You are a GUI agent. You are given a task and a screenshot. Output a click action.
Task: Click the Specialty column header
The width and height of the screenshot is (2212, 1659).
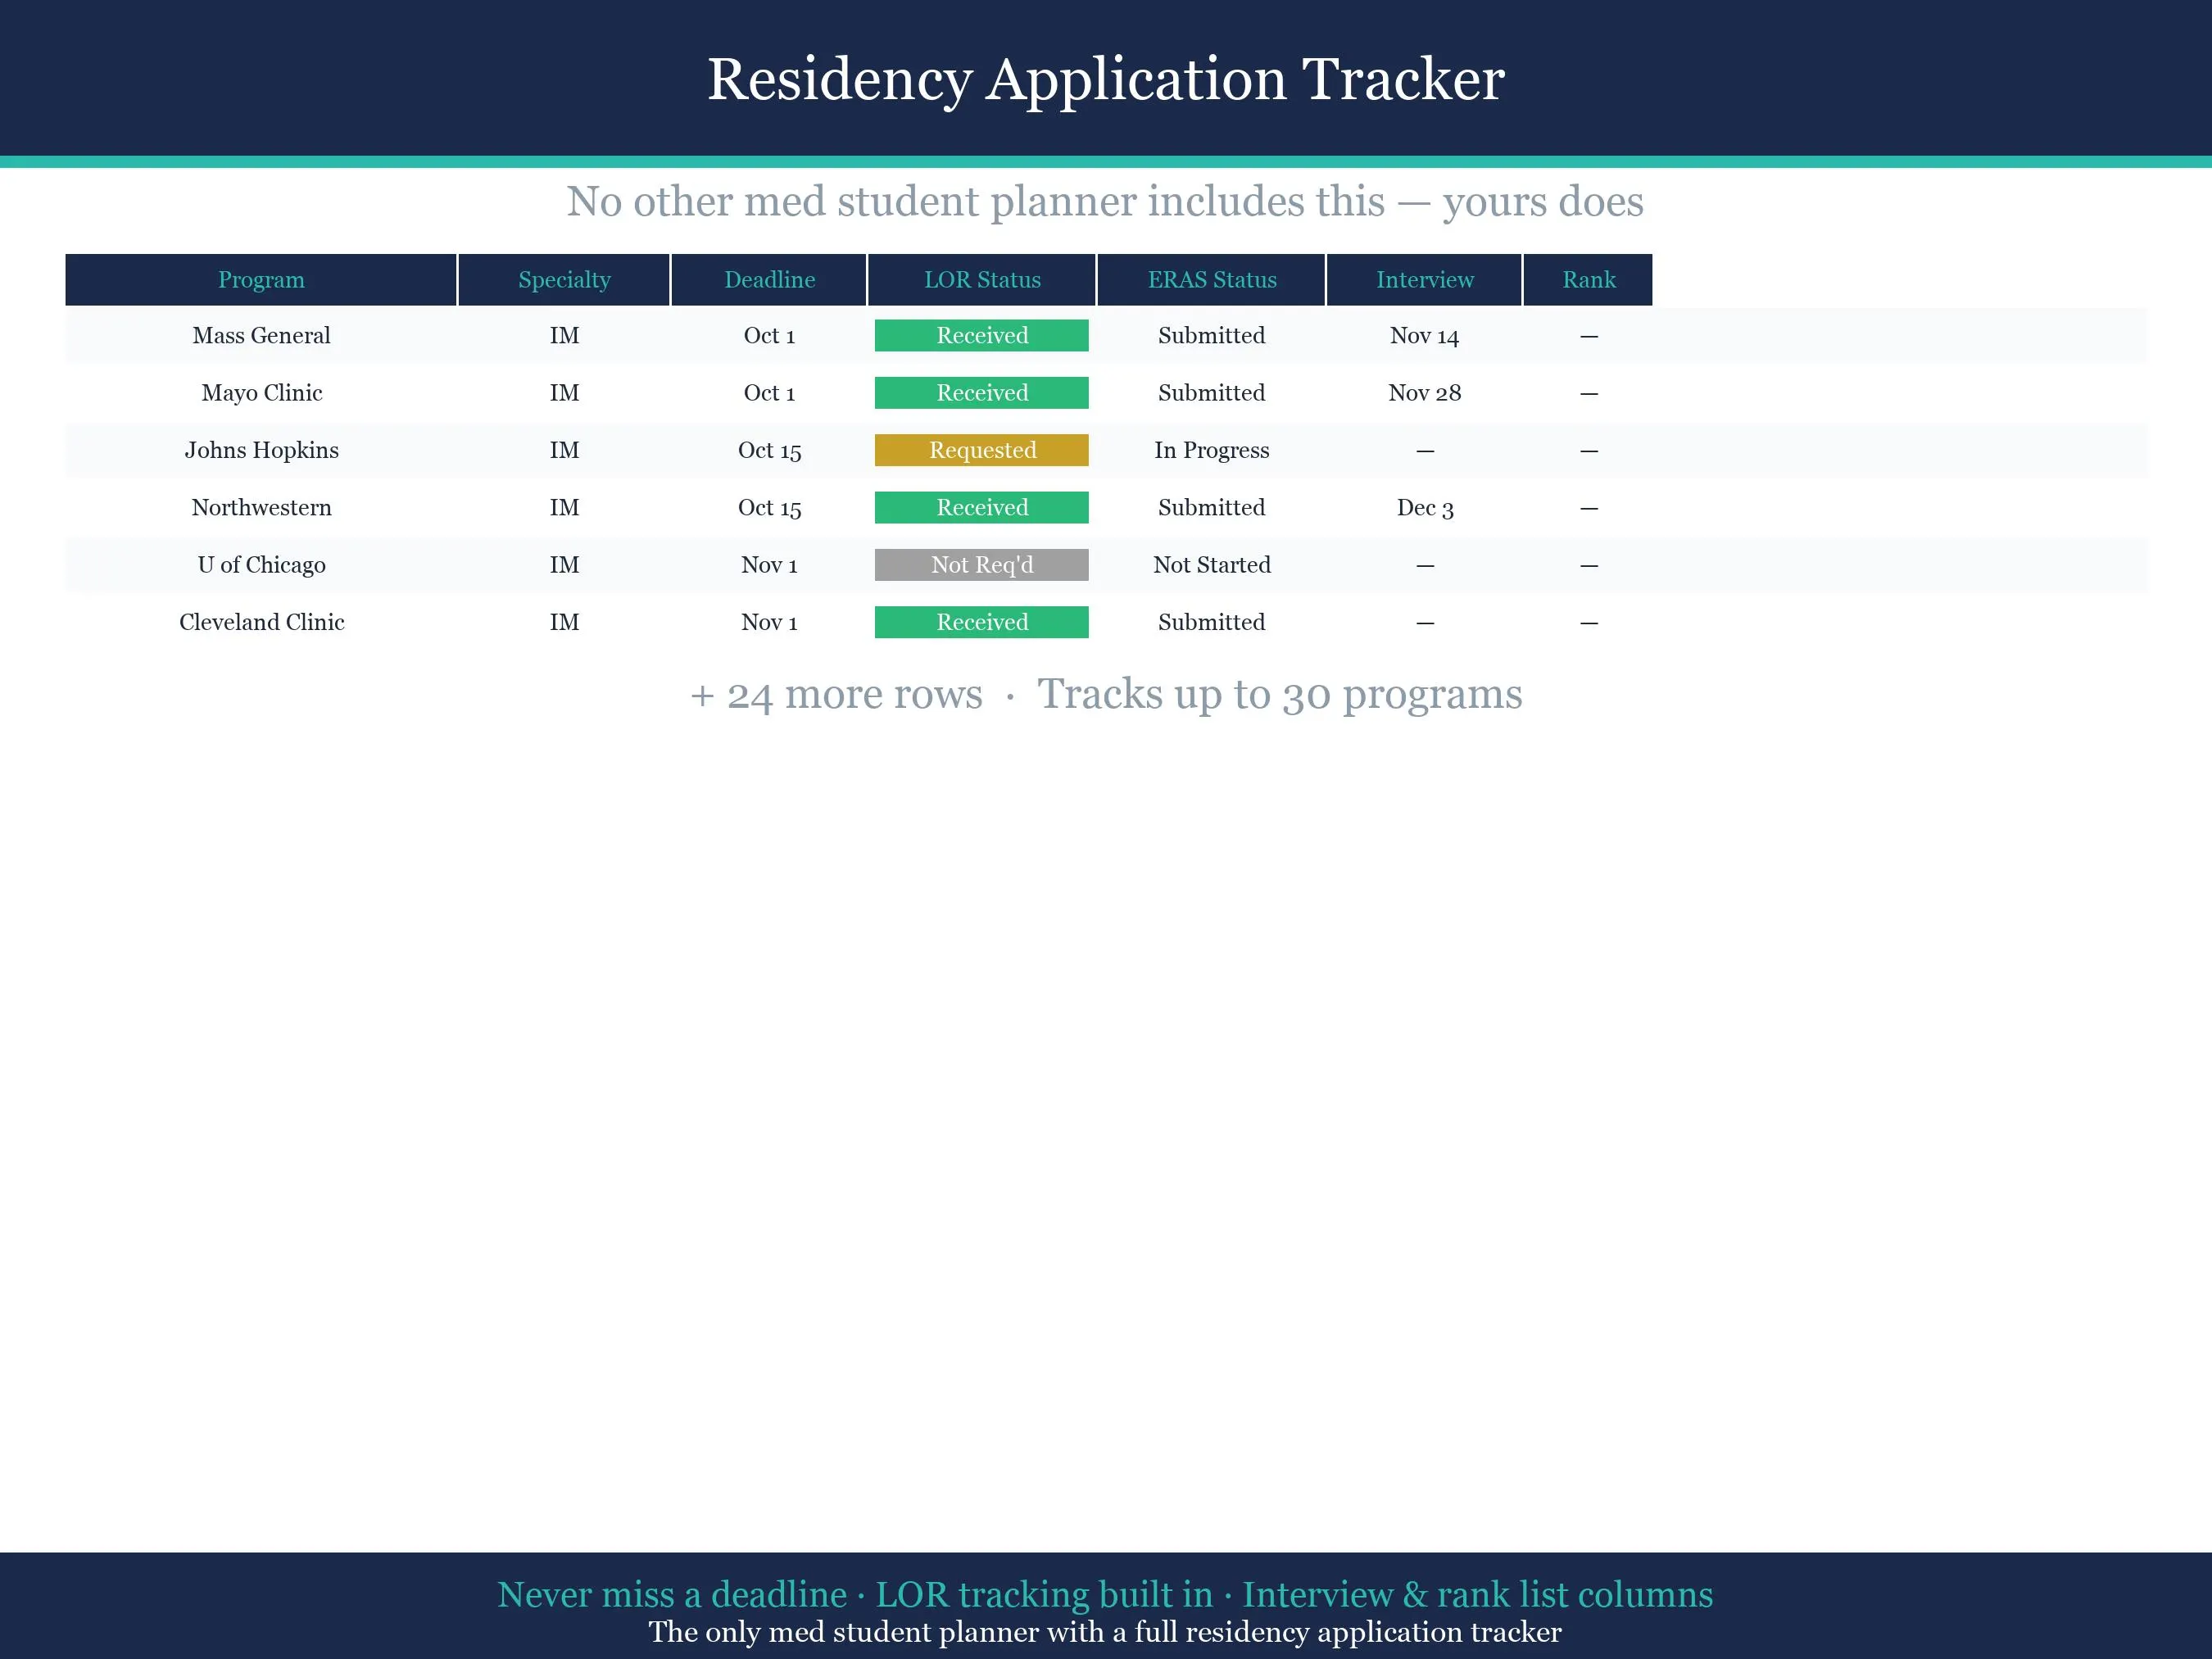pyautogui.click(x=564, y=280)
